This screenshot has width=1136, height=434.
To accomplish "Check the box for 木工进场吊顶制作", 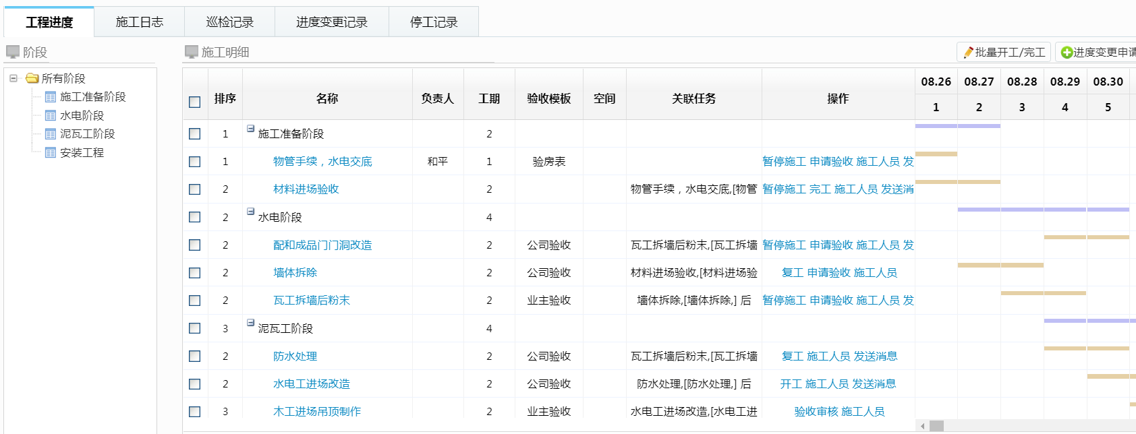I will coord(195,412).
